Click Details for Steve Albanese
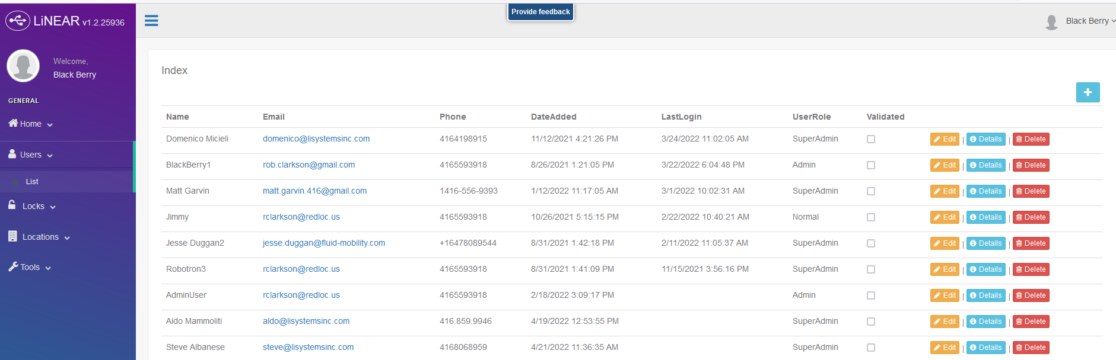 pyautogui.click(x=985, y=348)
